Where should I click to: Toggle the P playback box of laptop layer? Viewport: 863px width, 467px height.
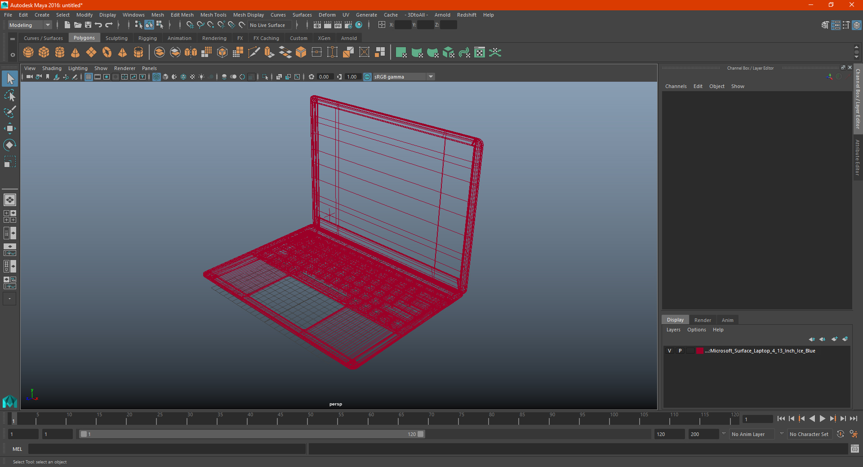point(680,351)
